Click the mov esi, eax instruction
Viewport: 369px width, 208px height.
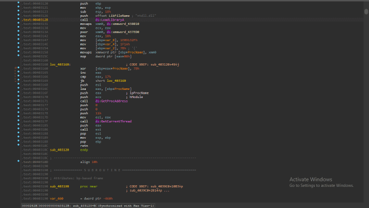pyautogui.click(x=96, y=118)
